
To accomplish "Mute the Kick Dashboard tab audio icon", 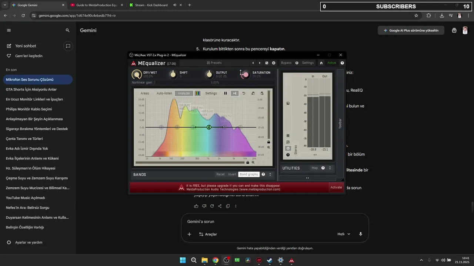I will coord(174,5).
